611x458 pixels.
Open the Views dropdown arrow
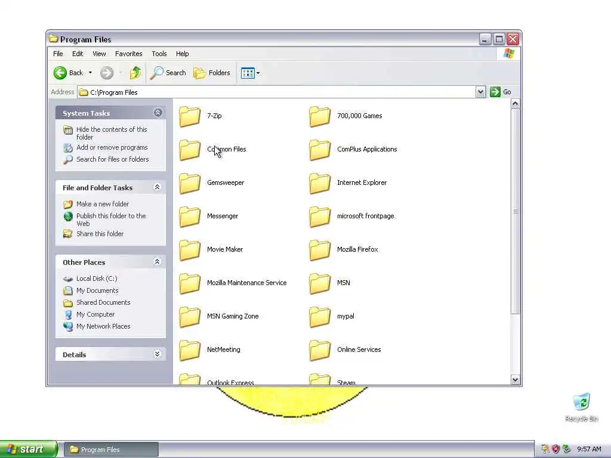(x=258, y=73)
